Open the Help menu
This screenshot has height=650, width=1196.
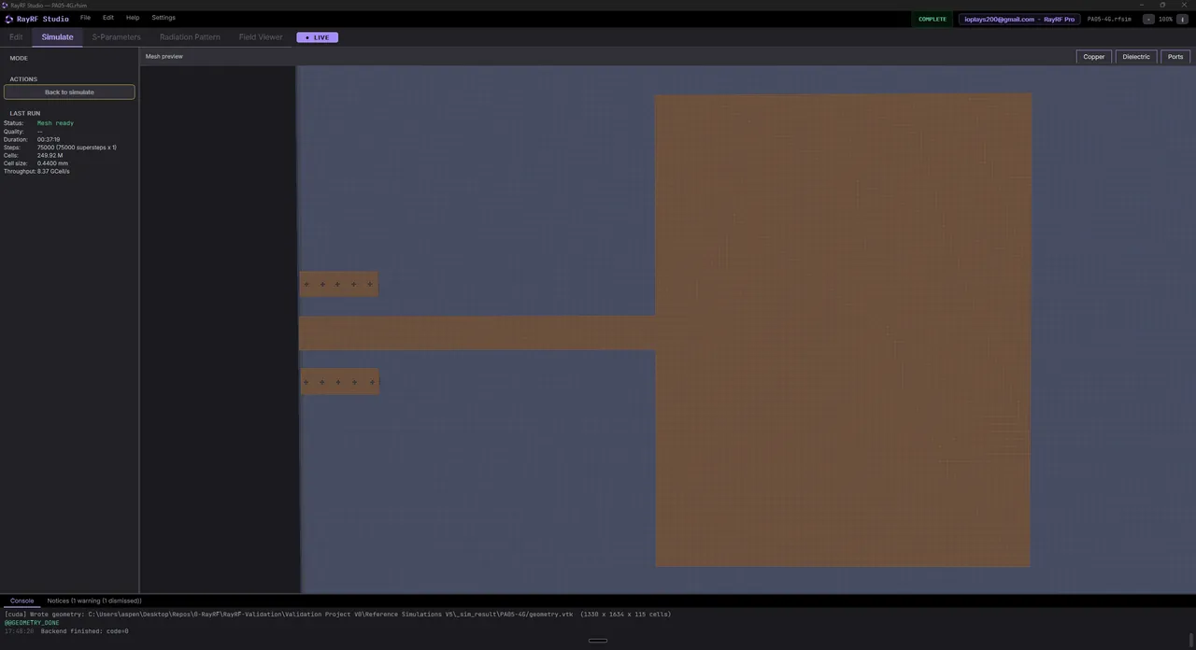[x=133, y=18]
